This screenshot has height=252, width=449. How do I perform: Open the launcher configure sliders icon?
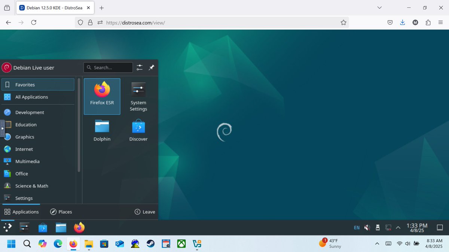[140, 68]
